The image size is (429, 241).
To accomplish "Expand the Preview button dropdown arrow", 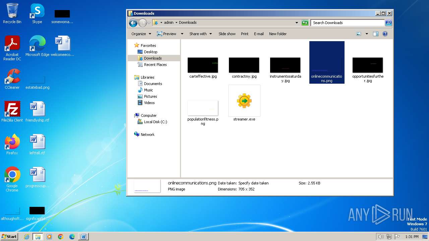I will click(182, 34).
